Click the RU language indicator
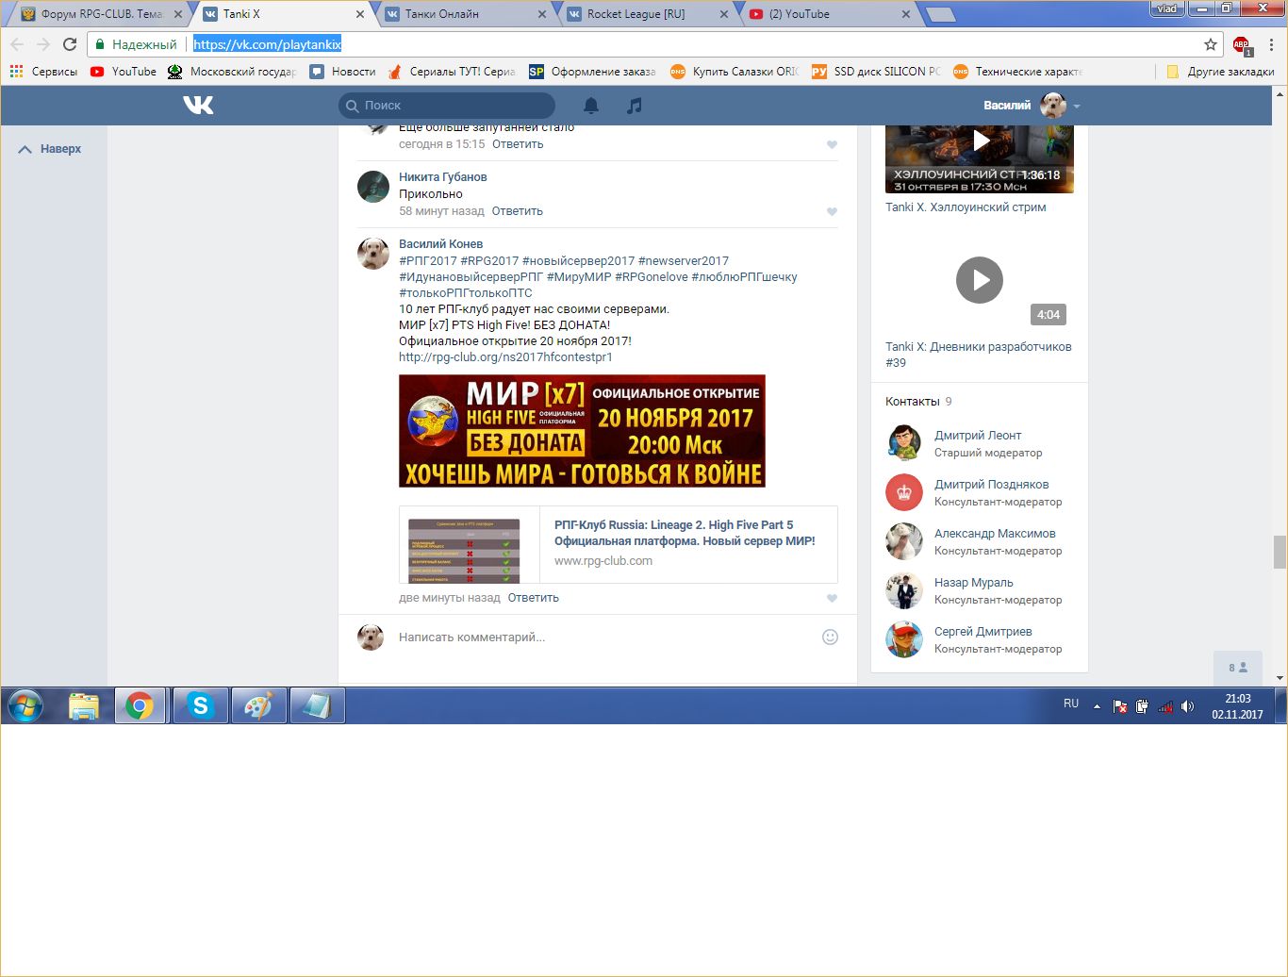The width and height of the screenshot is (1288, 977). pos(1071,704)
